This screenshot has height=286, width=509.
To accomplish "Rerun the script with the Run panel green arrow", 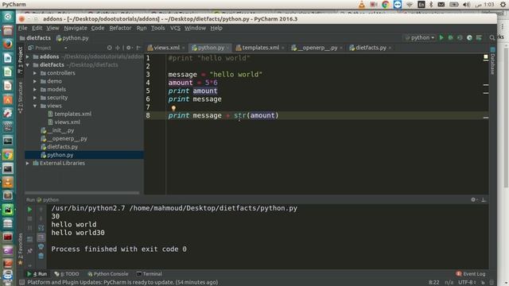I will point(29,210).
